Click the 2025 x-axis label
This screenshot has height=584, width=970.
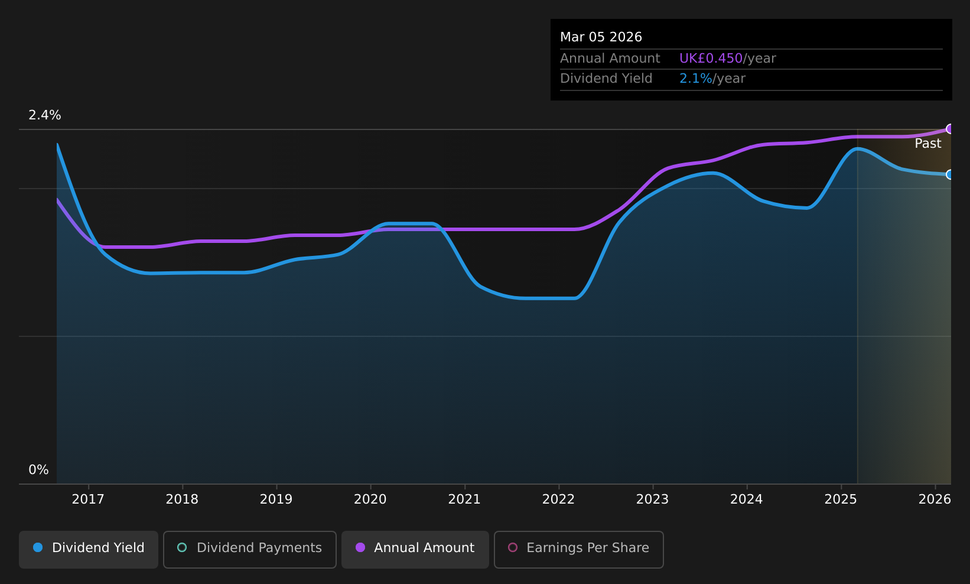point(841,499)
